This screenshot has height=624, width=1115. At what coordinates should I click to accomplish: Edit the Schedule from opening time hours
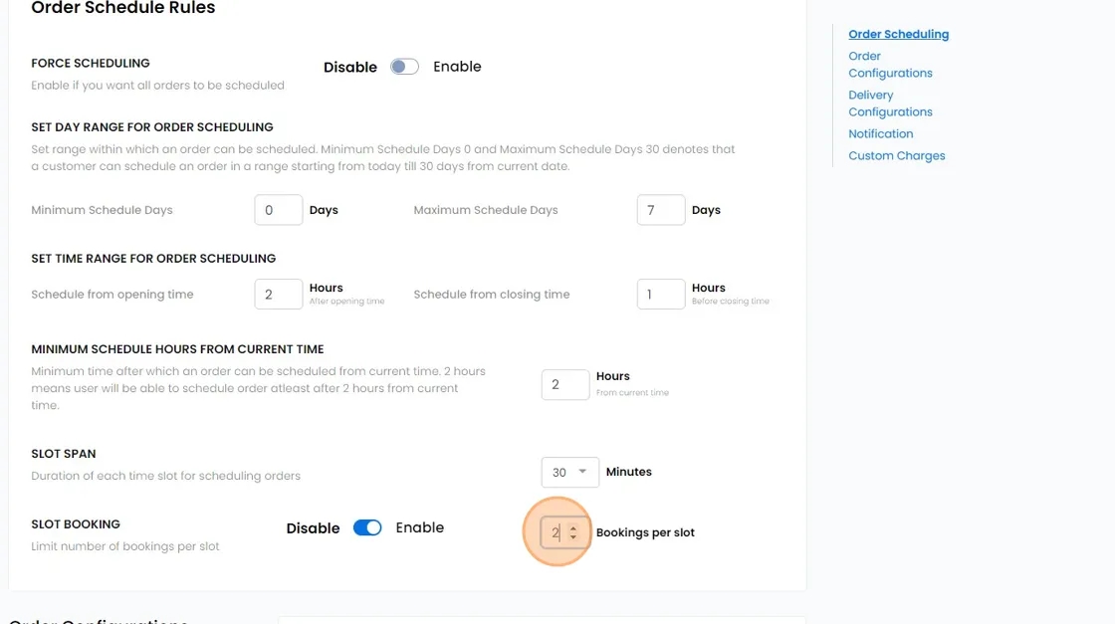click(278, 294)
